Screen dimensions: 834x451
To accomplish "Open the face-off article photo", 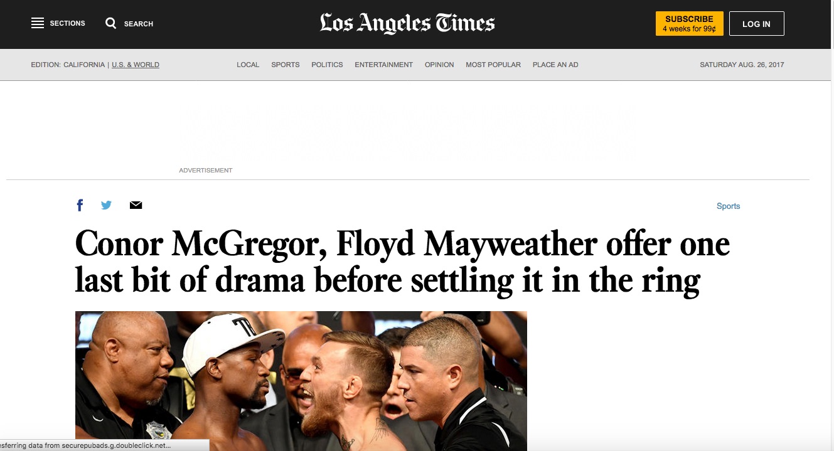I will tap(301, 381).
